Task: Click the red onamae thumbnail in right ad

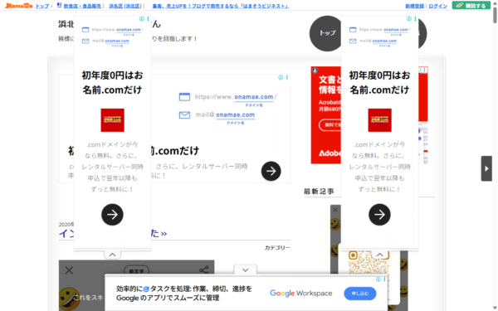Action: pos(380,120)
